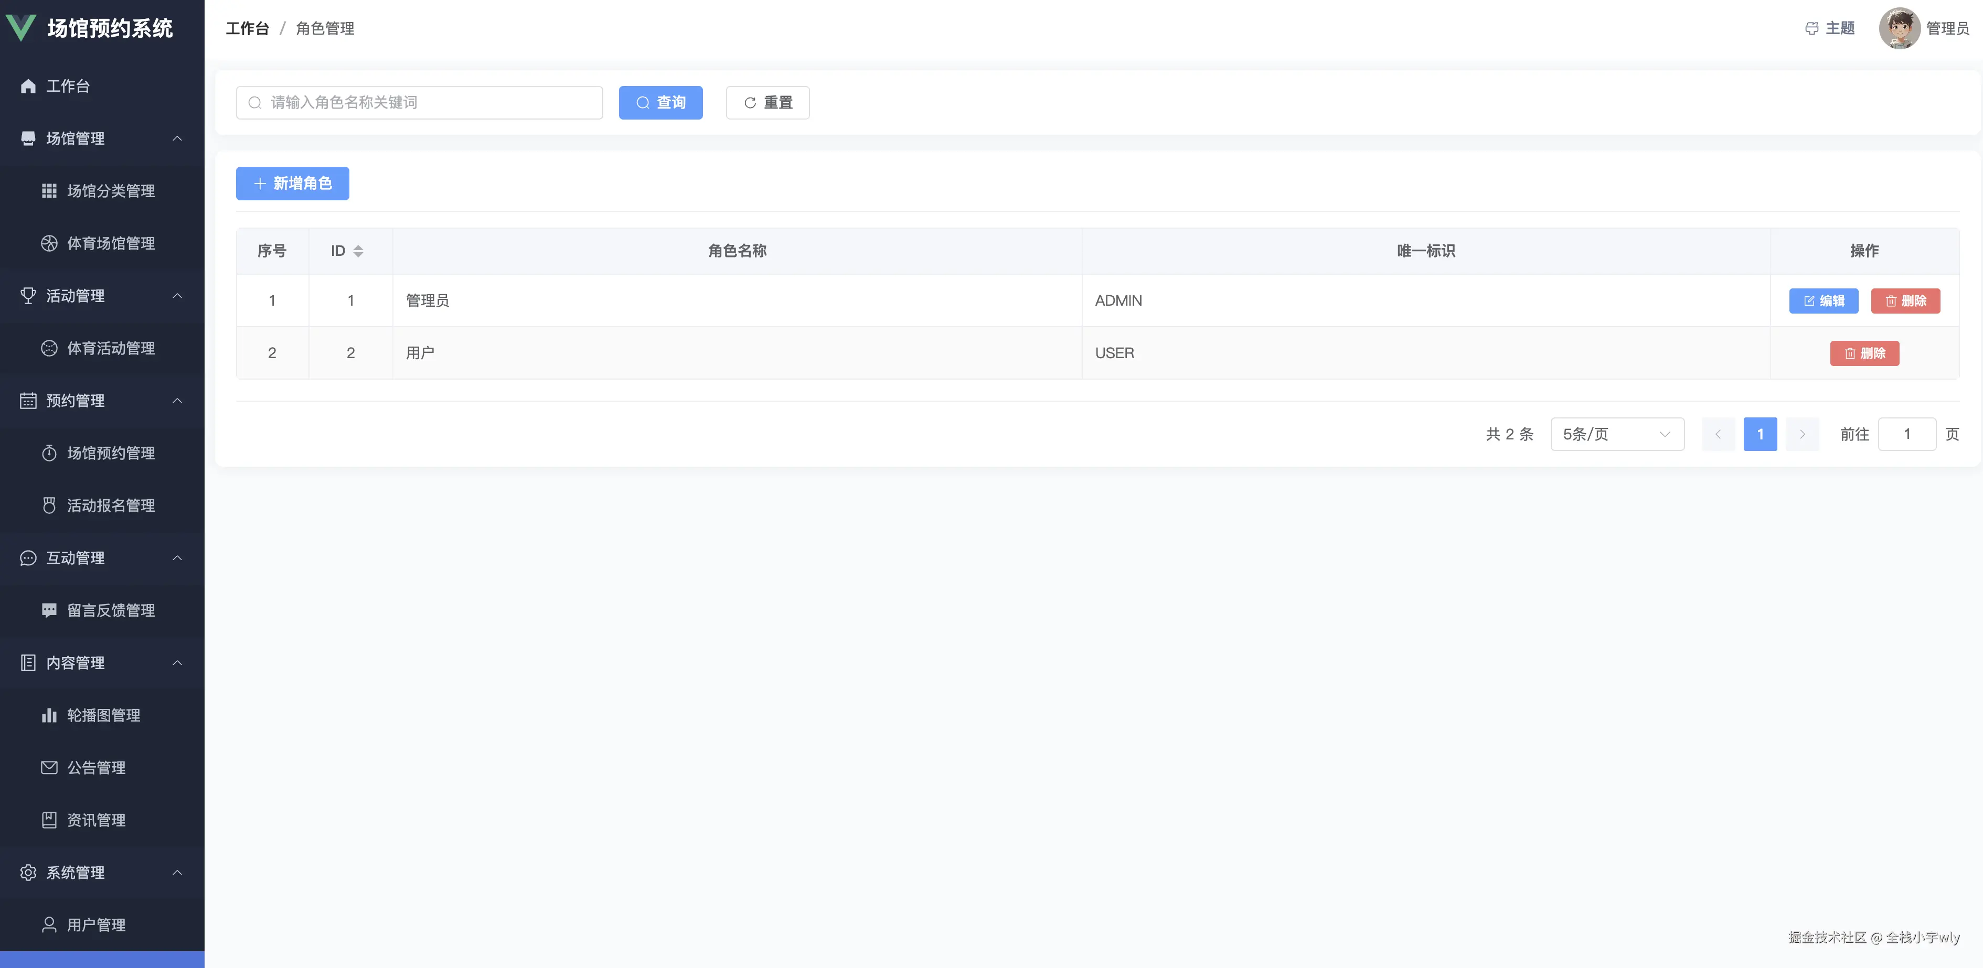Open 公告管理 envelope icon item
The width and height of the screenshot is (1983, 968).
[49, 767]
